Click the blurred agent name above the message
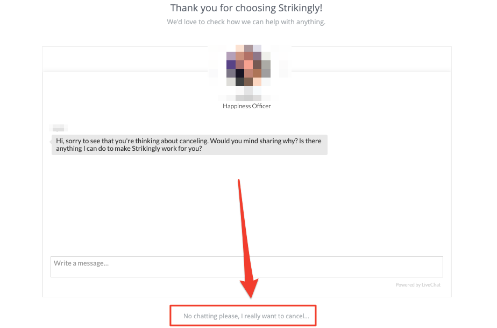 (59, 128)
